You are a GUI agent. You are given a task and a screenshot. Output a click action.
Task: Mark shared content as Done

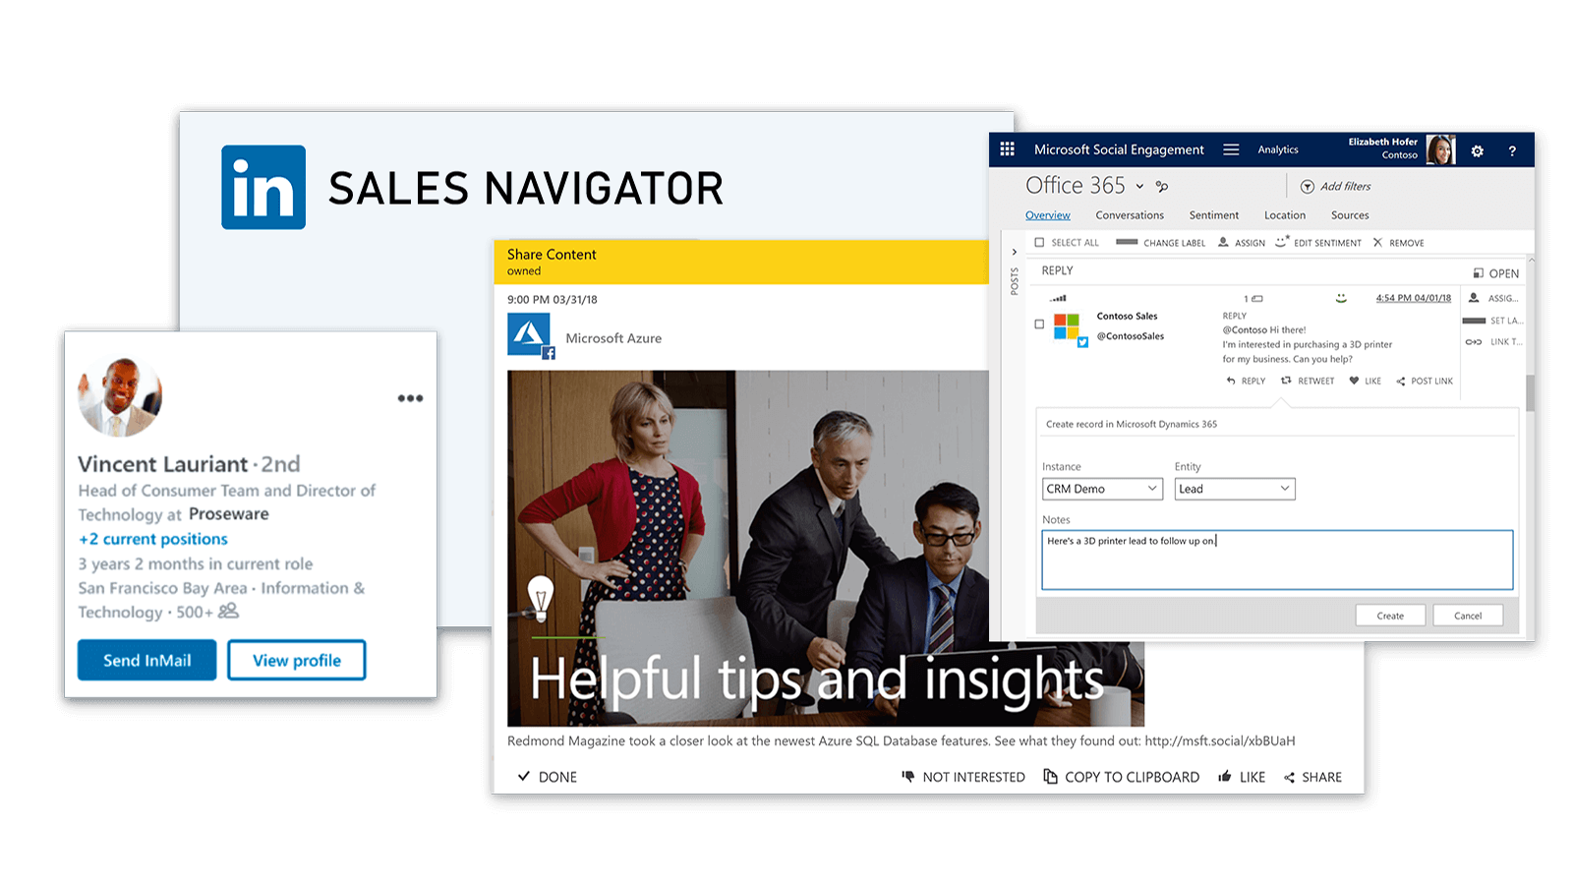(548, 777)
